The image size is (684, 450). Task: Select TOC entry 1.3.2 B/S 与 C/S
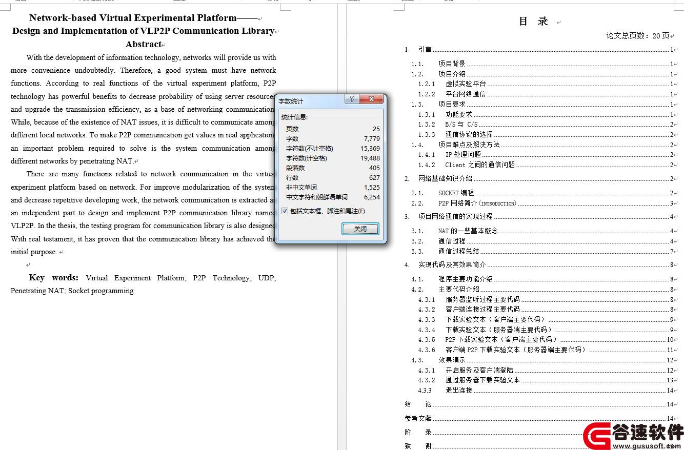point(546,125)
